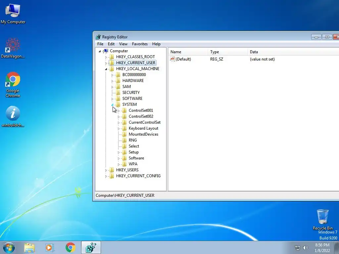Click the HKEY_USERS folder icon
Screen dimensions: 339x254
pyautogui.click(x=112, y=170)
